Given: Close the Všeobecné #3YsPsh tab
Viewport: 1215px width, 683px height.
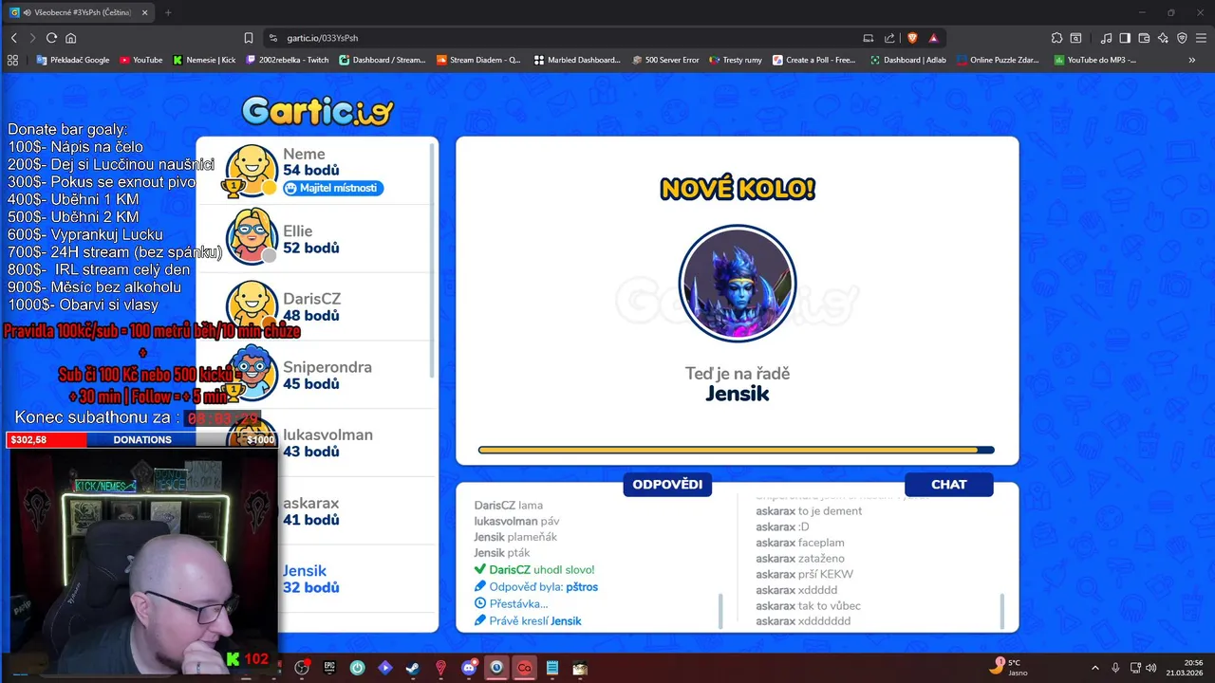Looking at the screenshot, I should [x=144, y=12].
